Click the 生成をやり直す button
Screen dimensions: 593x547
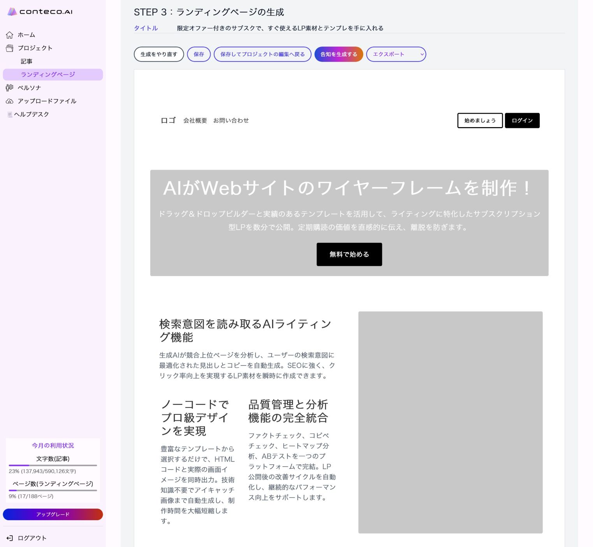(x=159, y=54)
